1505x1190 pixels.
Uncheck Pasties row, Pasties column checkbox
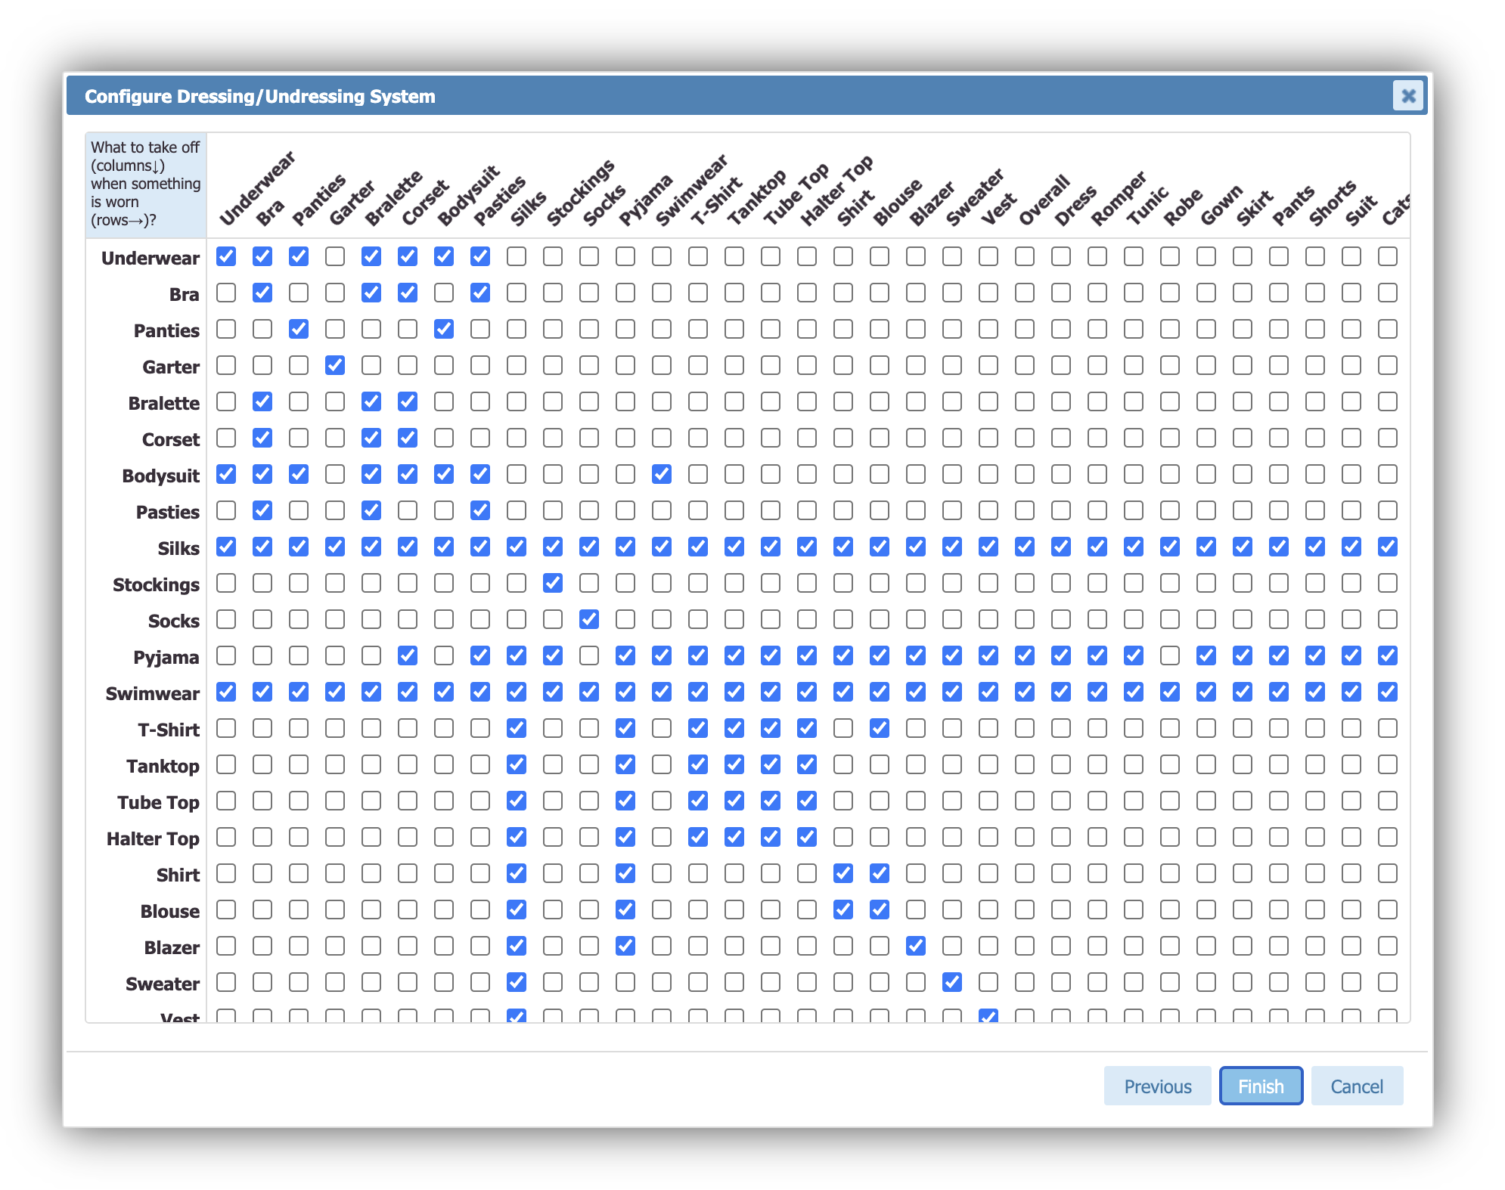coord(480,510)
